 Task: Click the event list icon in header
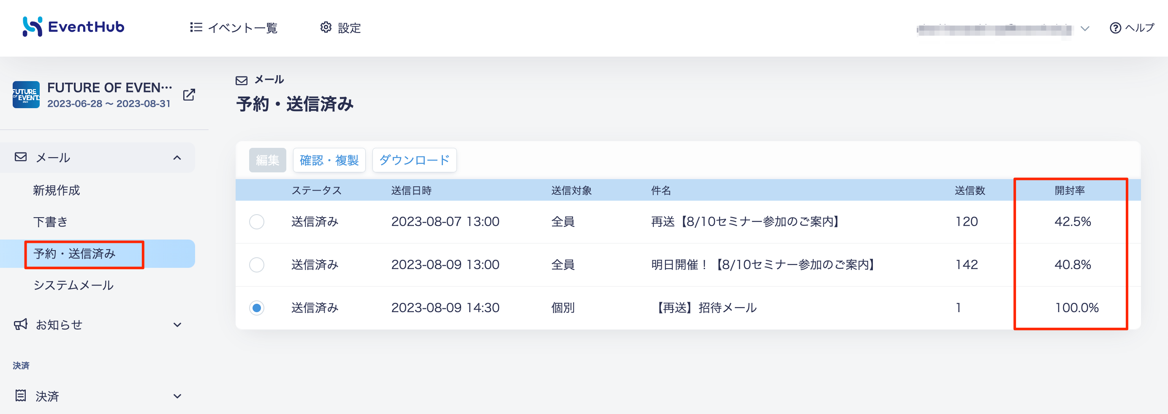pyautogui.click(x=196, y=27)
